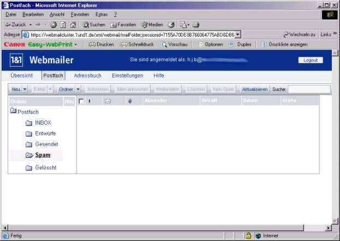Sort messages by Absender column
The image size is (340, 241).
[x=156, y=101]
